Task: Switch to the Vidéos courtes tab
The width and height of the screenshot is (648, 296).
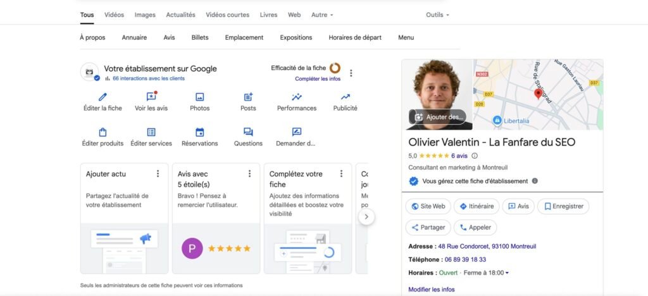Action: point(228,15)
